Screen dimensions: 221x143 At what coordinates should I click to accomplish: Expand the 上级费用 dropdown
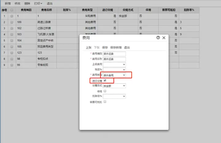[114, 64]
